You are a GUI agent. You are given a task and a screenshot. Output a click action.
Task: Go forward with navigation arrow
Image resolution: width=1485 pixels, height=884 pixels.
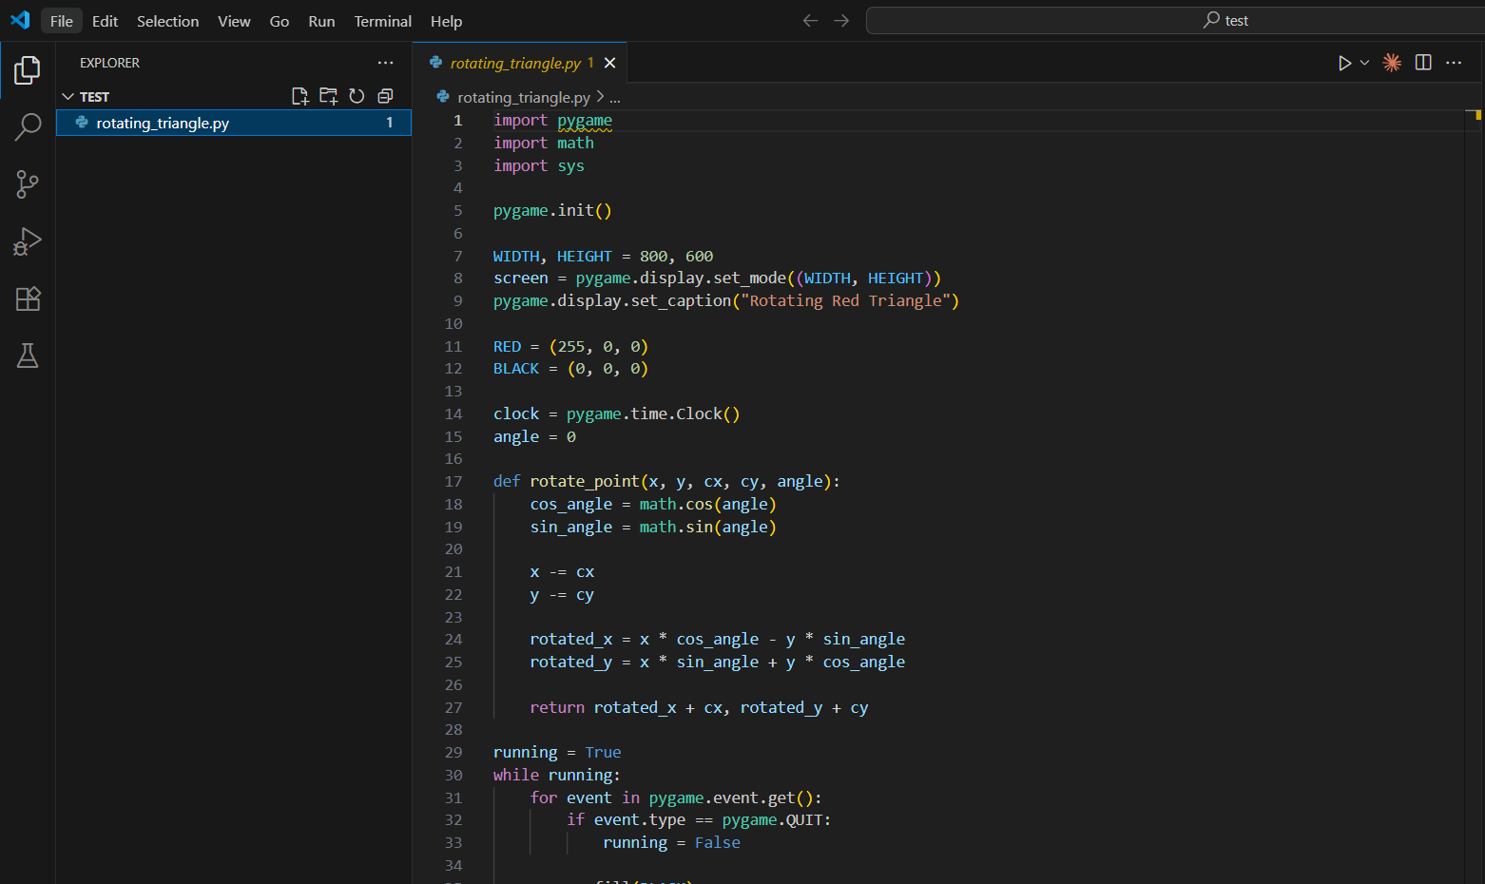point(841,20)
